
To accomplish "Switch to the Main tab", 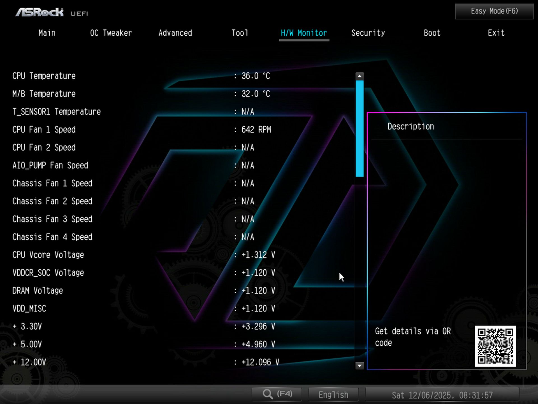I will 47,33.
